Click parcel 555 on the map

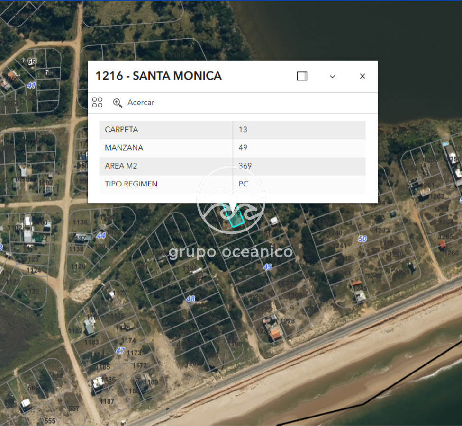(50, 421)
